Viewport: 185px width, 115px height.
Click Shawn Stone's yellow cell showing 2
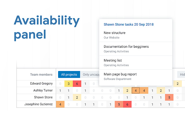(77, 97)
